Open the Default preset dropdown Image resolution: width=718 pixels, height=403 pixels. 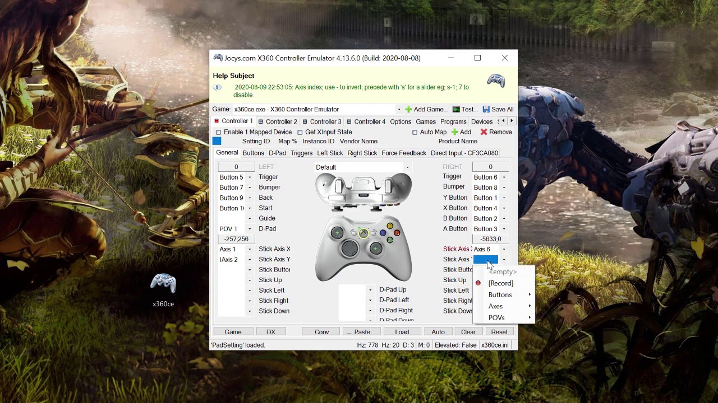coord(407,167)
